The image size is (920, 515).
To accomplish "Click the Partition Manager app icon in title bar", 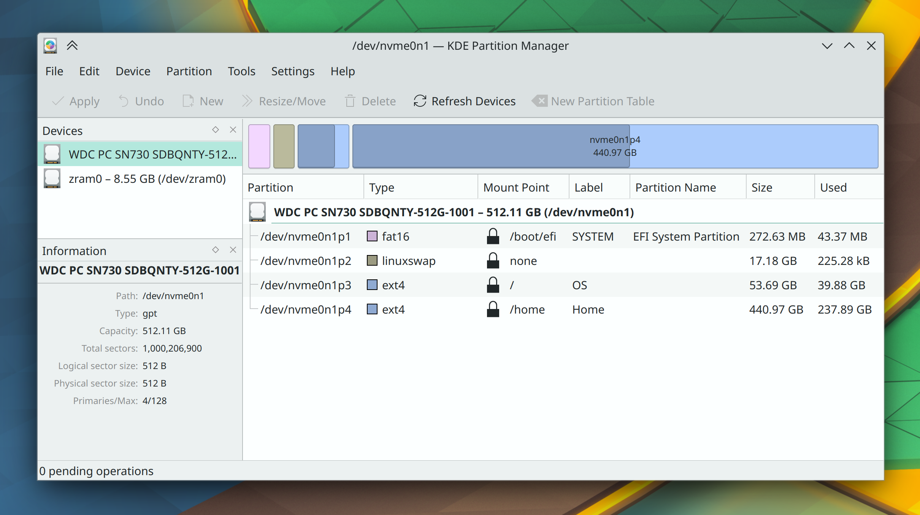I will click(x=50, y=46).
